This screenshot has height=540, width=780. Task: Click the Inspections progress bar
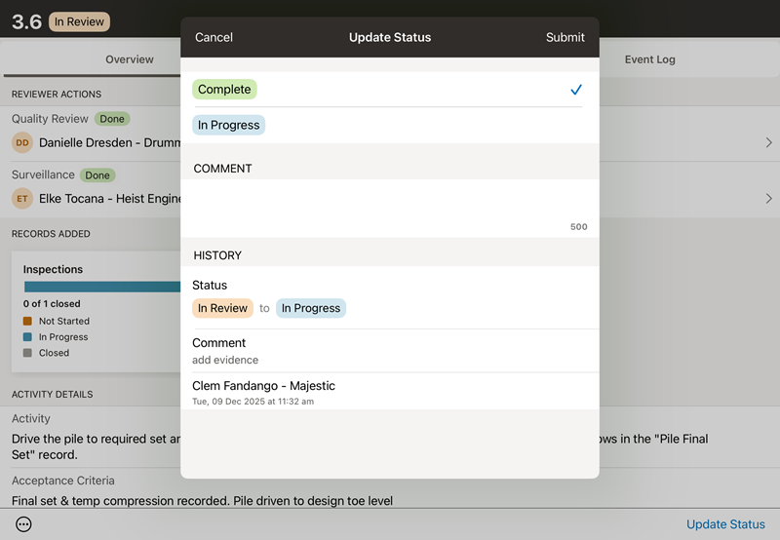pyautogui.click(x=102, y=287)
